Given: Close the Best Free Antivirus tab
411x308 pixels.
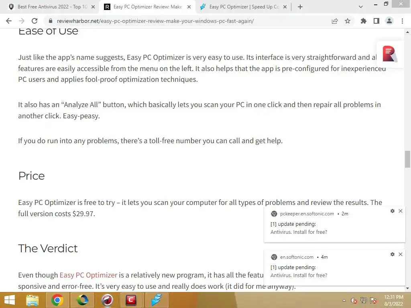Looking at the screenshot, I should [93, 7].
